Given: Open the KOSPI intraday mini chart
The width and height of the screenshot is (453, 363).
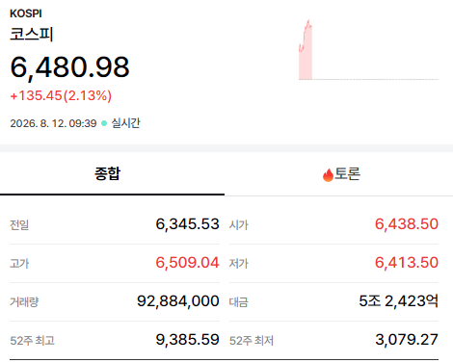Looking at the screenshot, I should pos(368,50).
